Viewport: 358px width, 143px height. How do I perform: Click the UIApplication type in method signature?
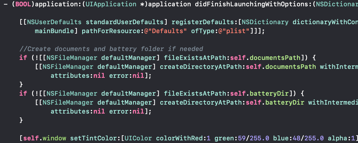pos(111,4)
